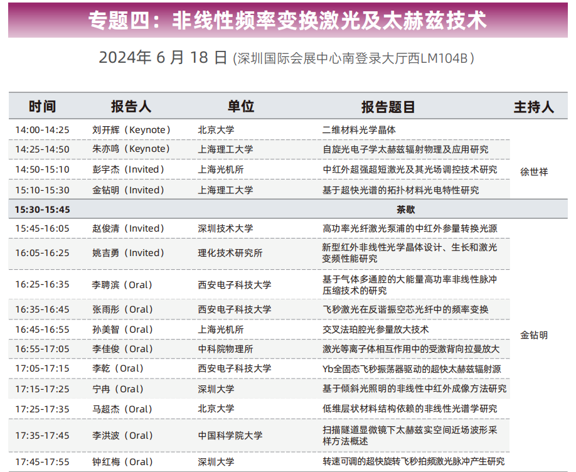Viewport: 576px width, 472px height.
Task: Select speaker 金钻明 (Invited)
Action: [129, 190]
